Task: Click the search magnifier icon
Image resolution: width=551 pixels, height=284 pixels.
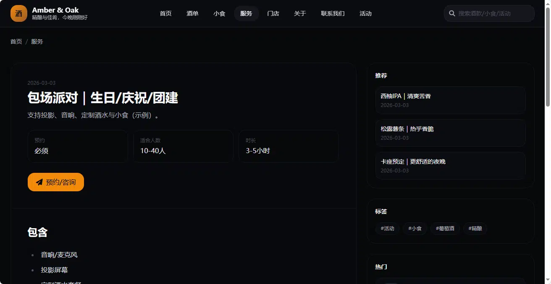Action: (x=452, y=13)
